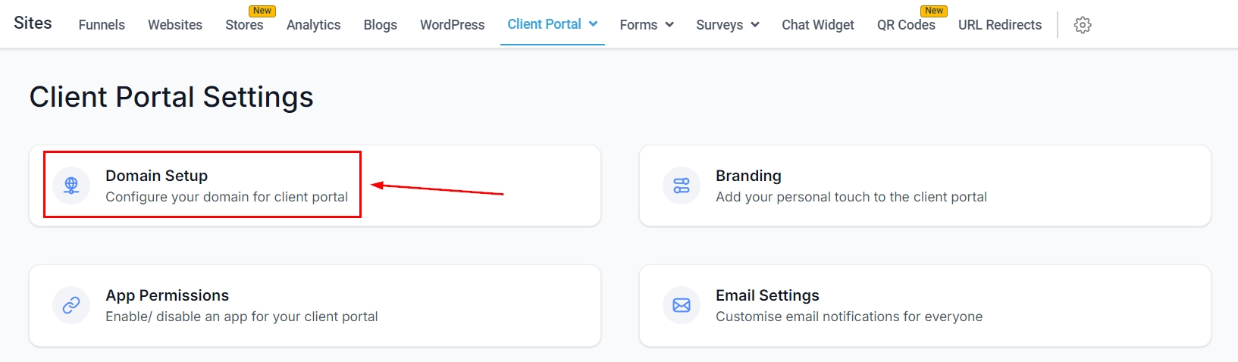
Task: Click the App Permissions link icon
Action: click(71, 305)
